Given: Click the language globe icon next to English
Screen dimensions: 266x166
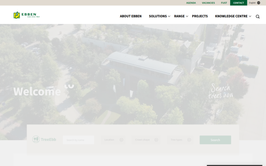Looking at the screenshot, I should pos(258,3).
